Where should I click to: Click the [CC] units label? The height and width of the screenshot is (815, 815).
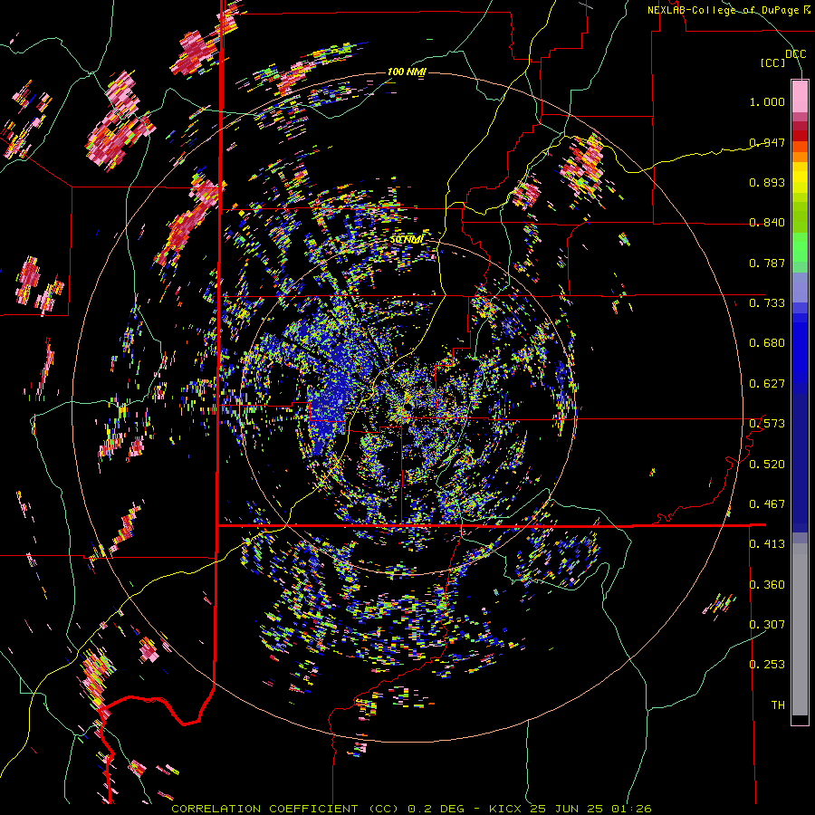772,62
